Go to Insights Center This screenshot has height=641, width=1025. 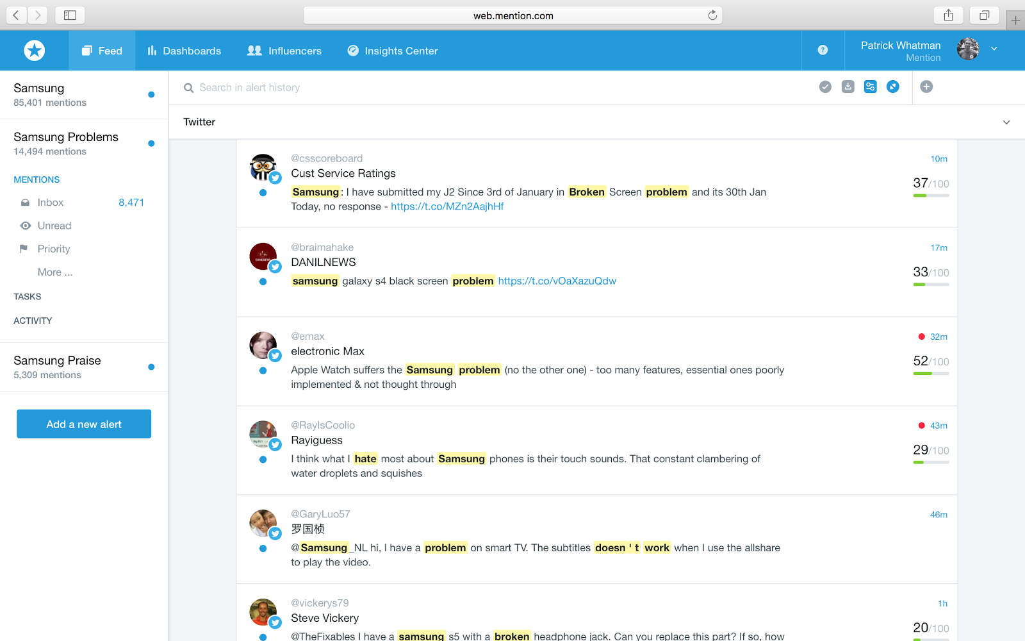coord(393,51)
